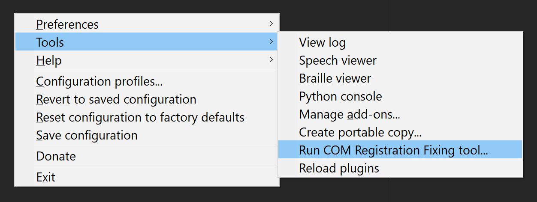Select Reset configuration to factory defaults

[140, 117]
